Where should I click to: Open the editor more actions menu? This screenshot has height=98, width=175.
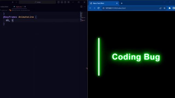click(84, 7)
